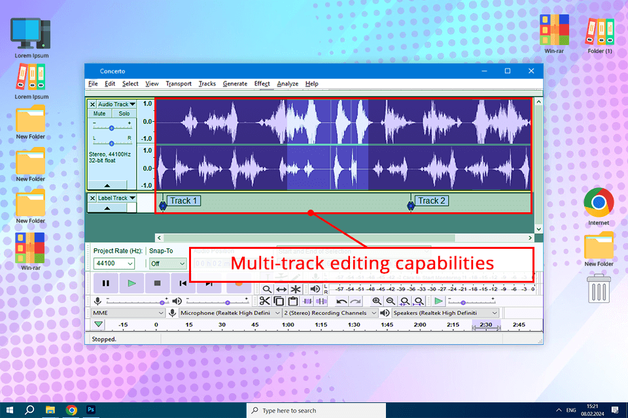This screenshot has height=418, width=628.
Task: Click the recording volume microphone icon
Action: click(97, 301)
